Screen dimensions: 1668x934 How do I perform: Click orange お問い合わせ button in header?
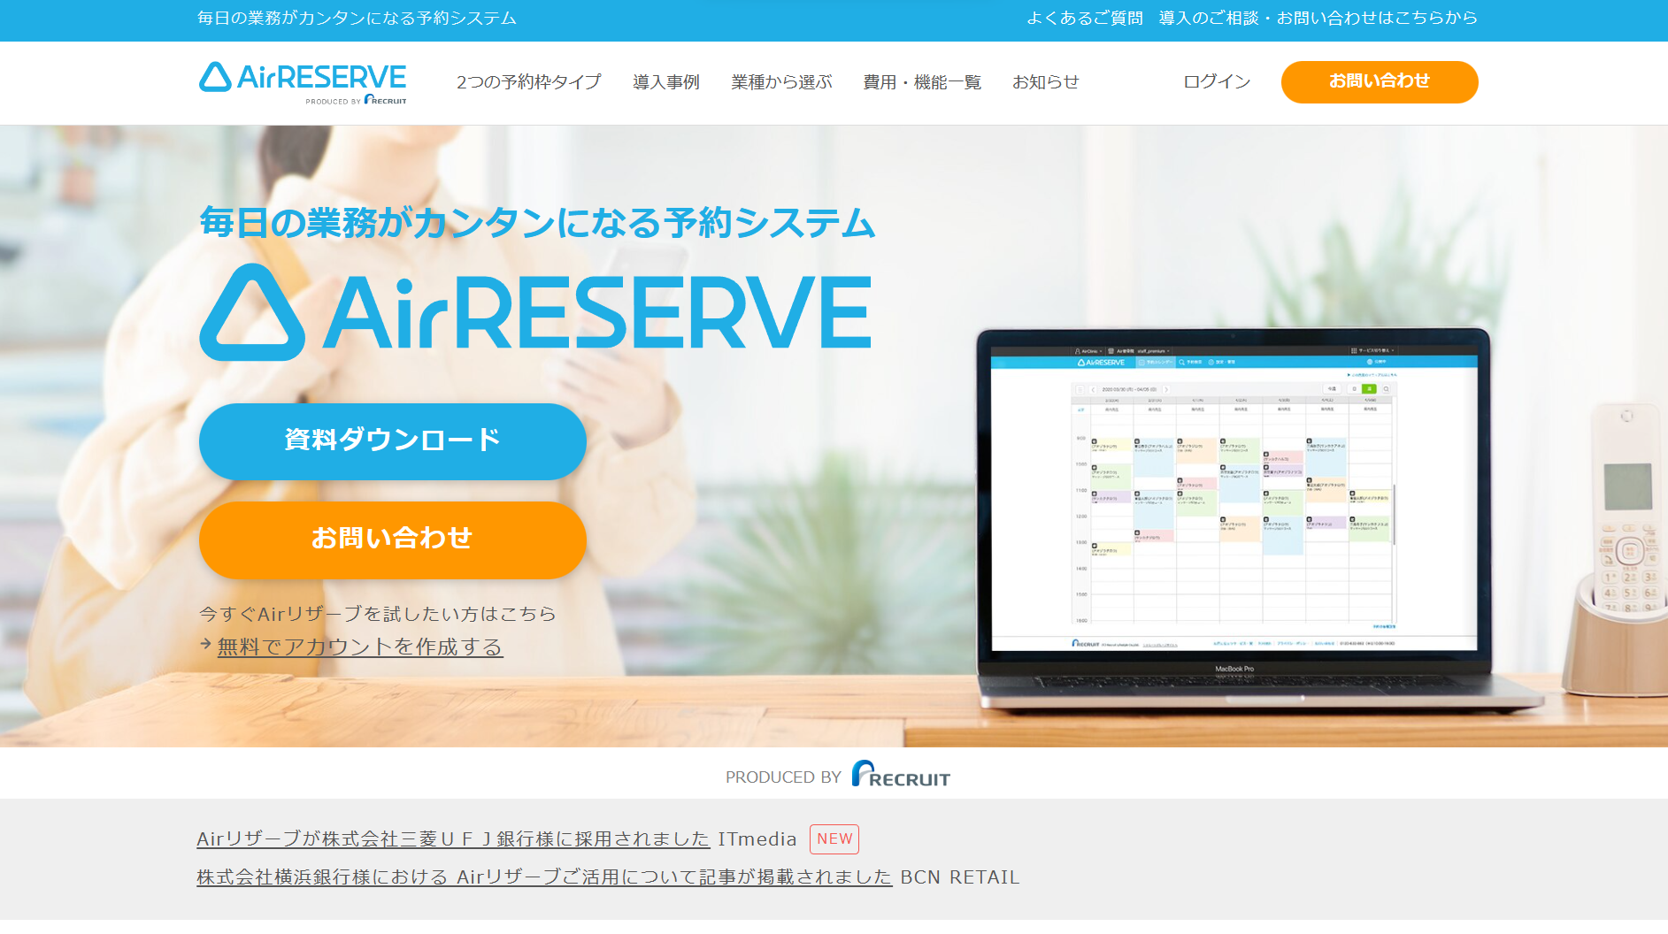tap(1380, 81)
